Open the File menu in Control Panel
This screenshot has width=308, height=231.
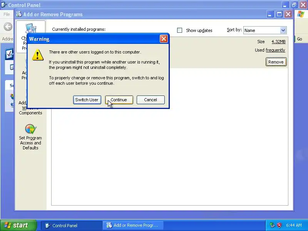(x=7, y=14)
